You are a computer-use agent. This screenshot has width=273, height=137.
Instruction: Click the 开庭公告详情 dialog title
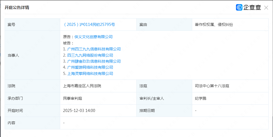17,8
